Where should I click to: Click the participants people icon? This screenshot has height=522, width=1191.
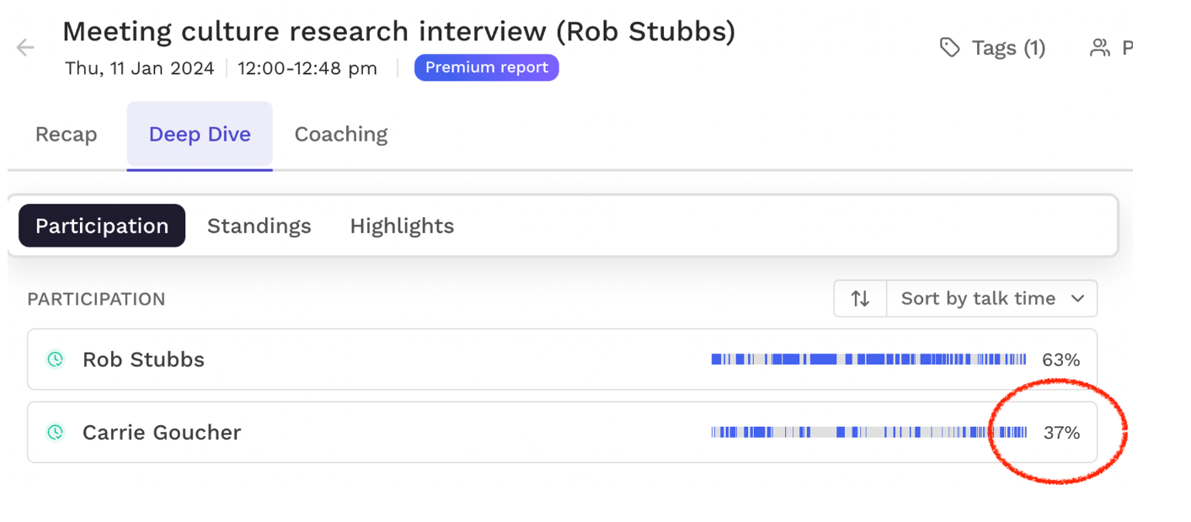pos(1099,48)
